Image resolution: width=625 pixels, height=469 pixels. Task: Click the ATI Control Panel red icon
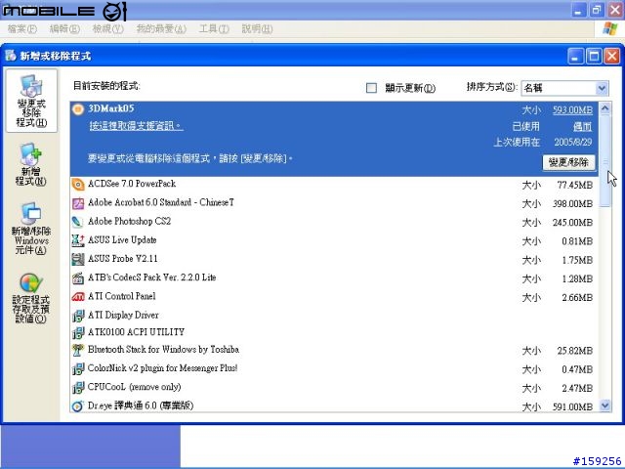(x=78, y=297)
